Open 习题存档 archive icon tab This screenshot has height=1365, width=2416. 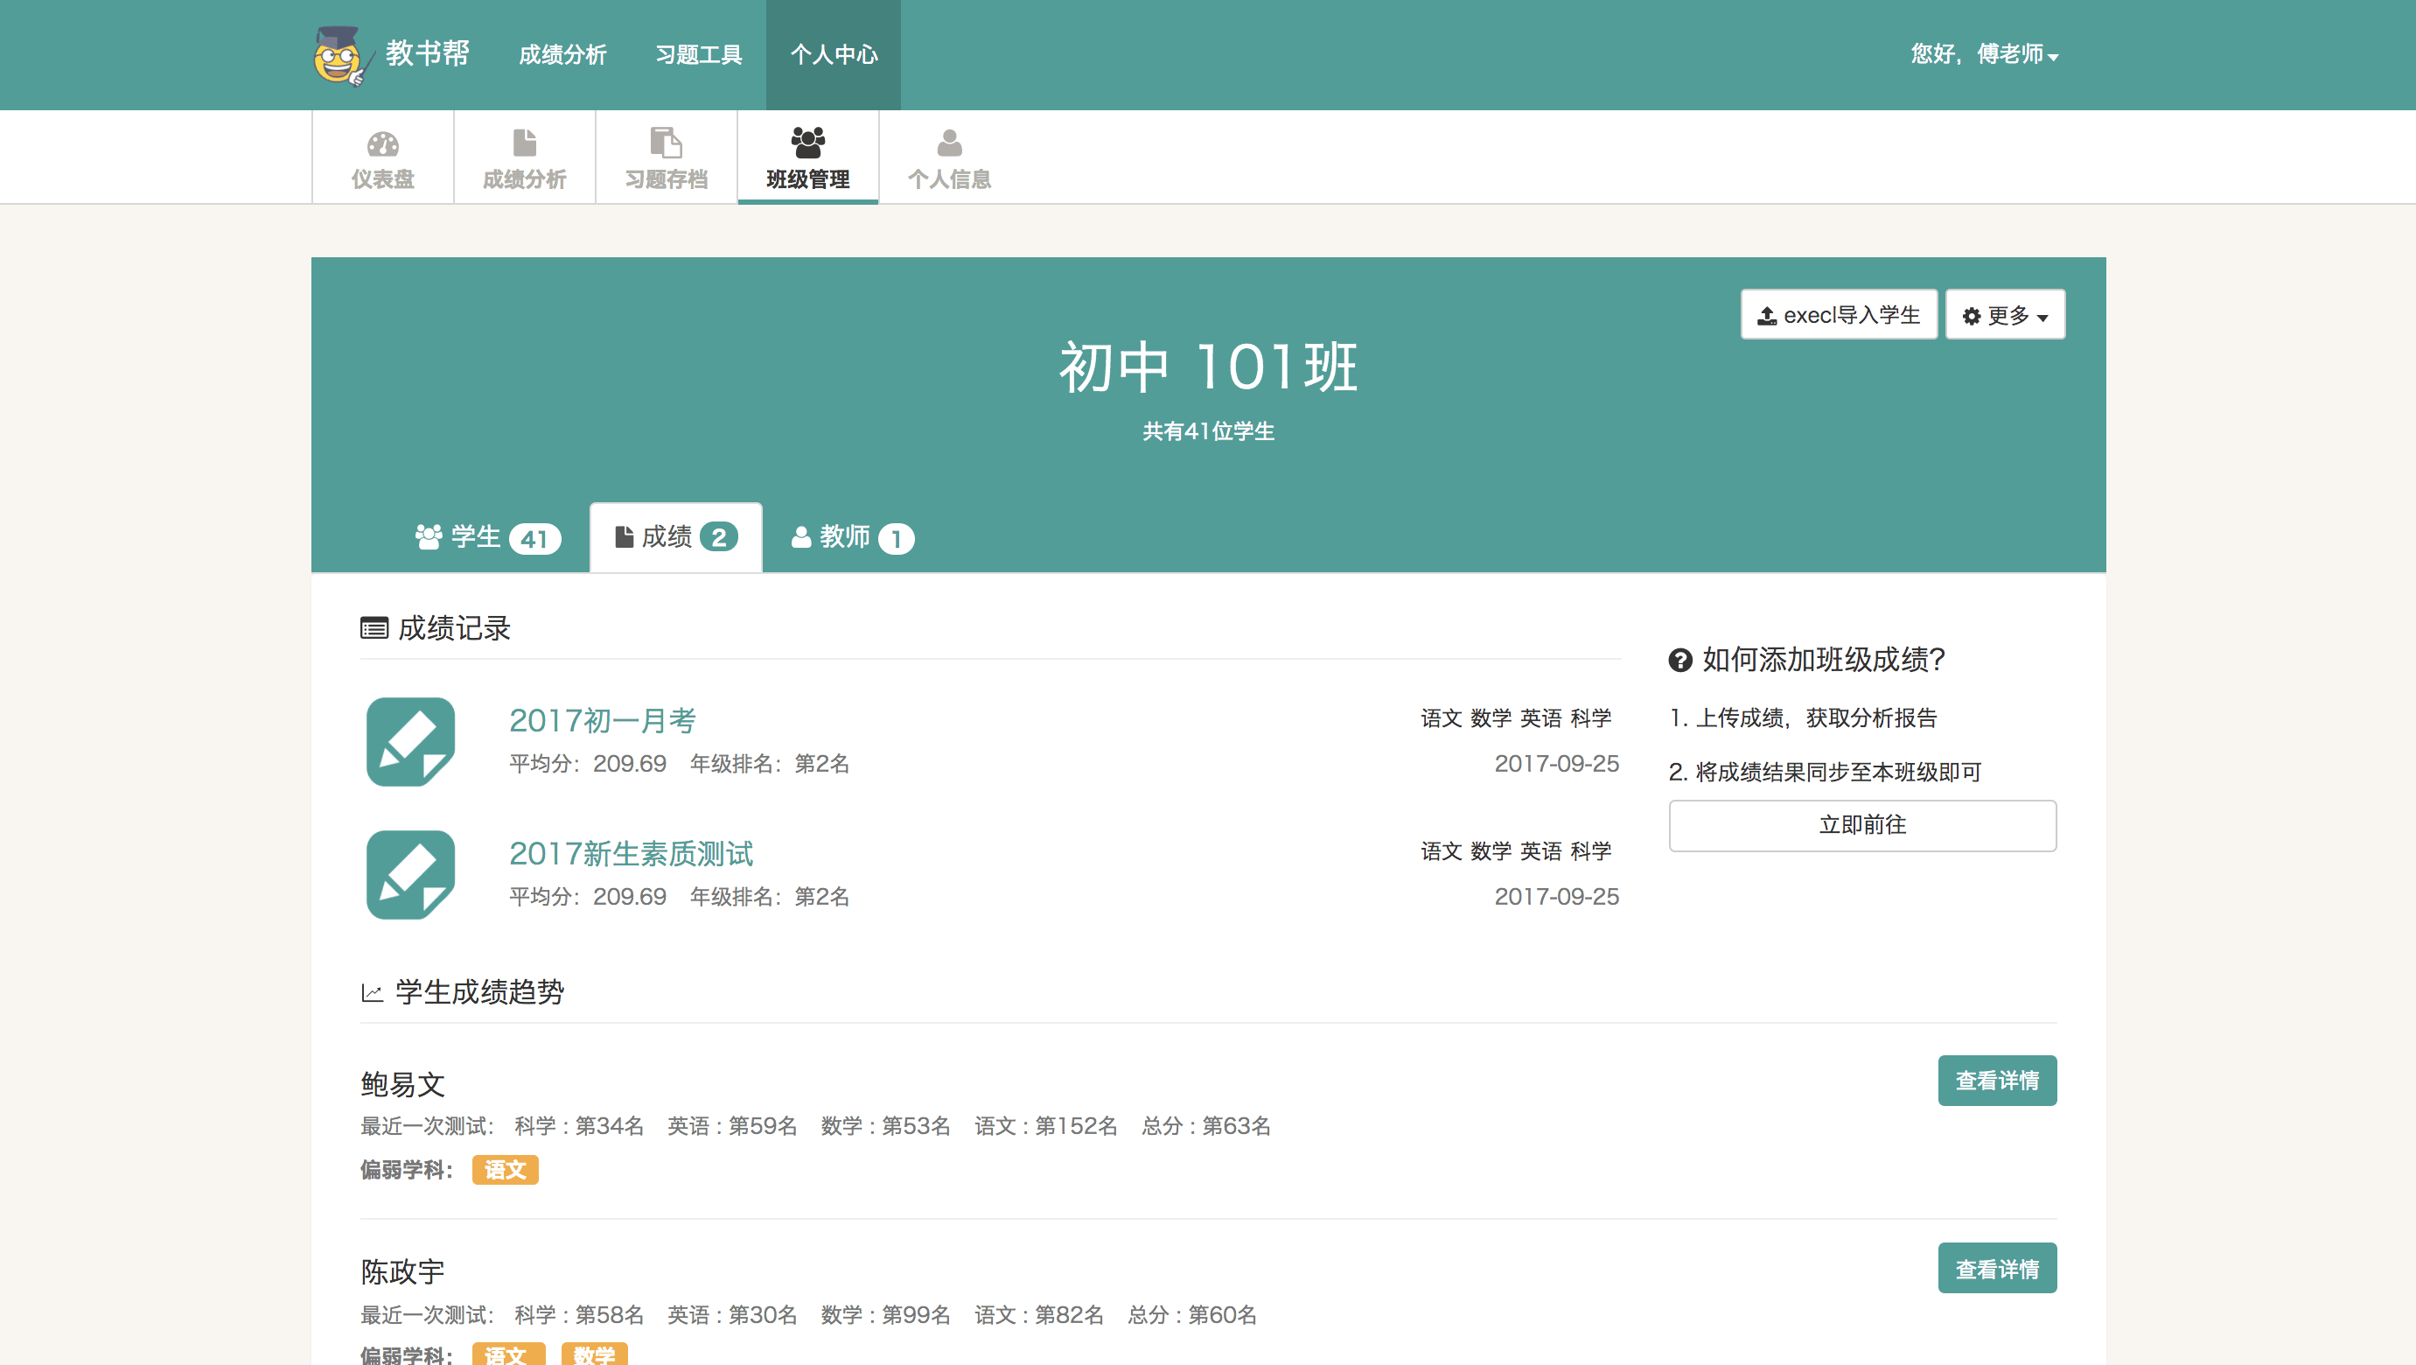666,157
